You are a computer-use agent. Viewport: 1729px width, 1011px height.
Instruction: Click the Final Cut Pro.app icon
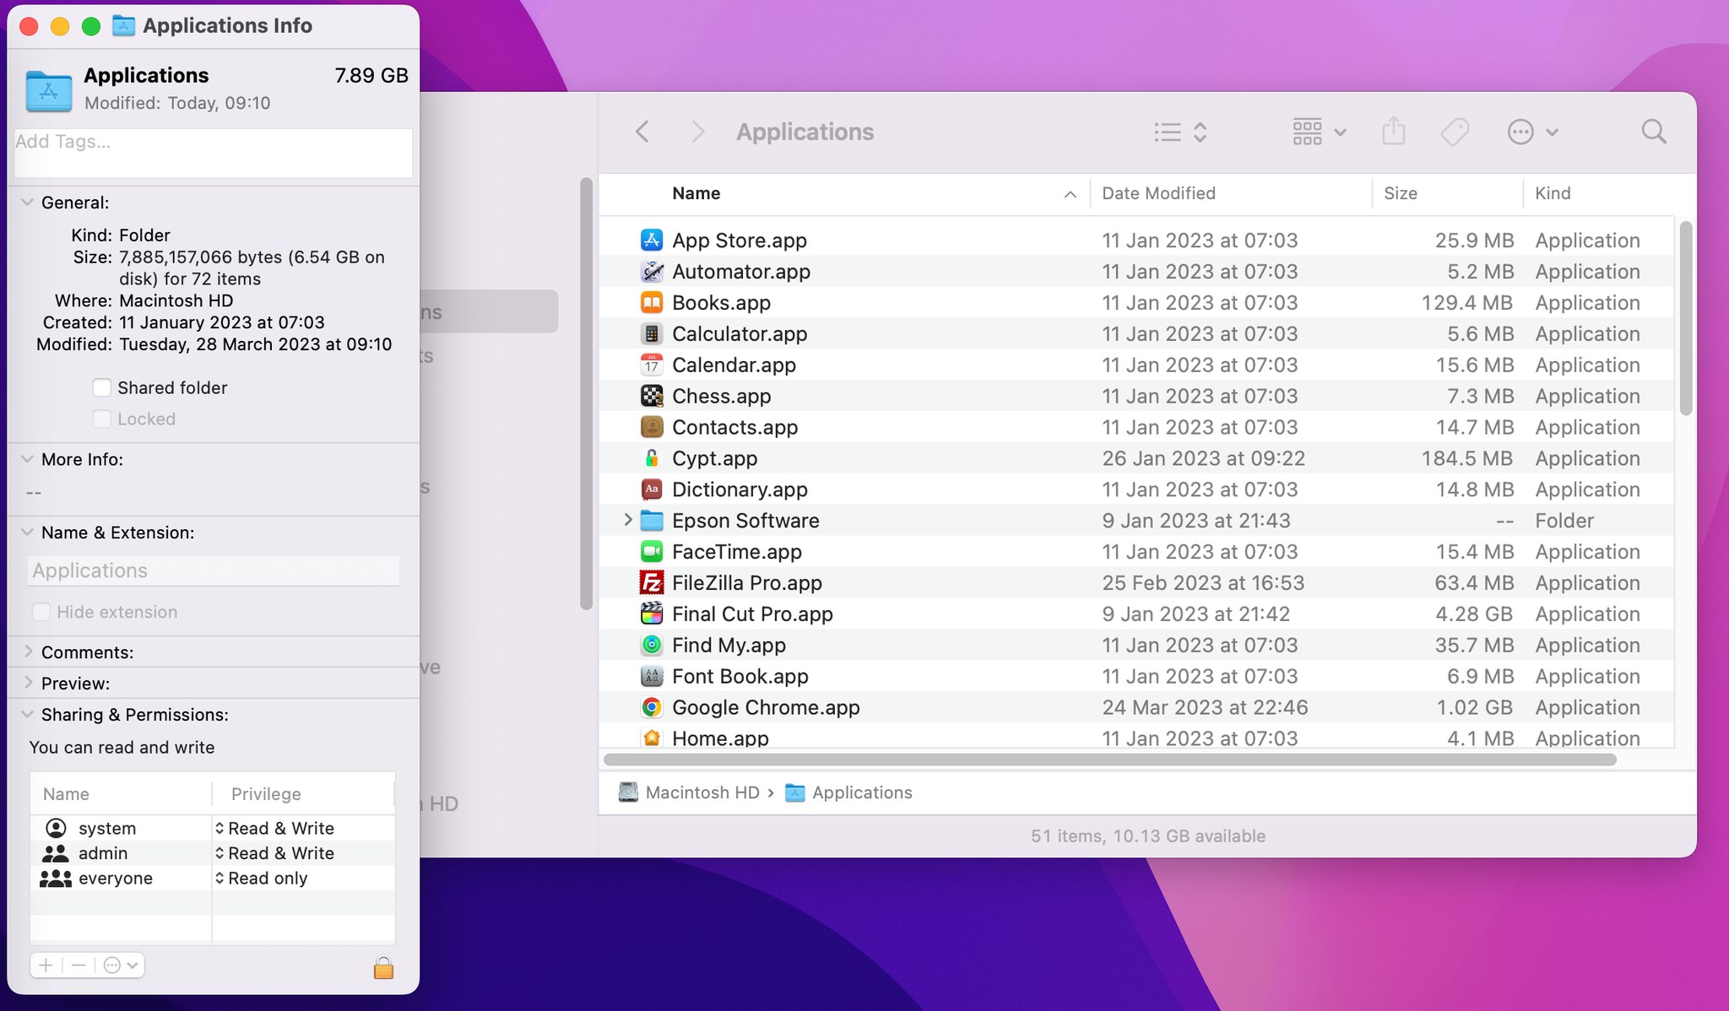(652, 614)
